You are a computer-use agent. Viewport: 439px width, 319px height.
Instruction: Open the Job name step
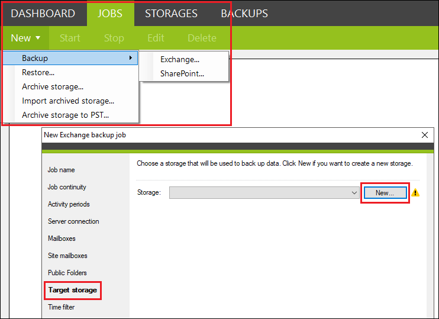[61, 170]
